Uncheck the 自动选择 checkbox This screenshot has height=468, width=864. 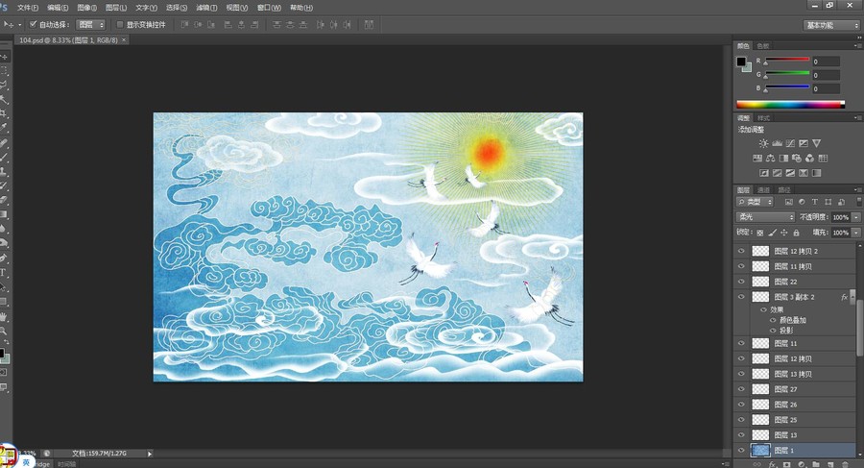click(x=33, y=24)
